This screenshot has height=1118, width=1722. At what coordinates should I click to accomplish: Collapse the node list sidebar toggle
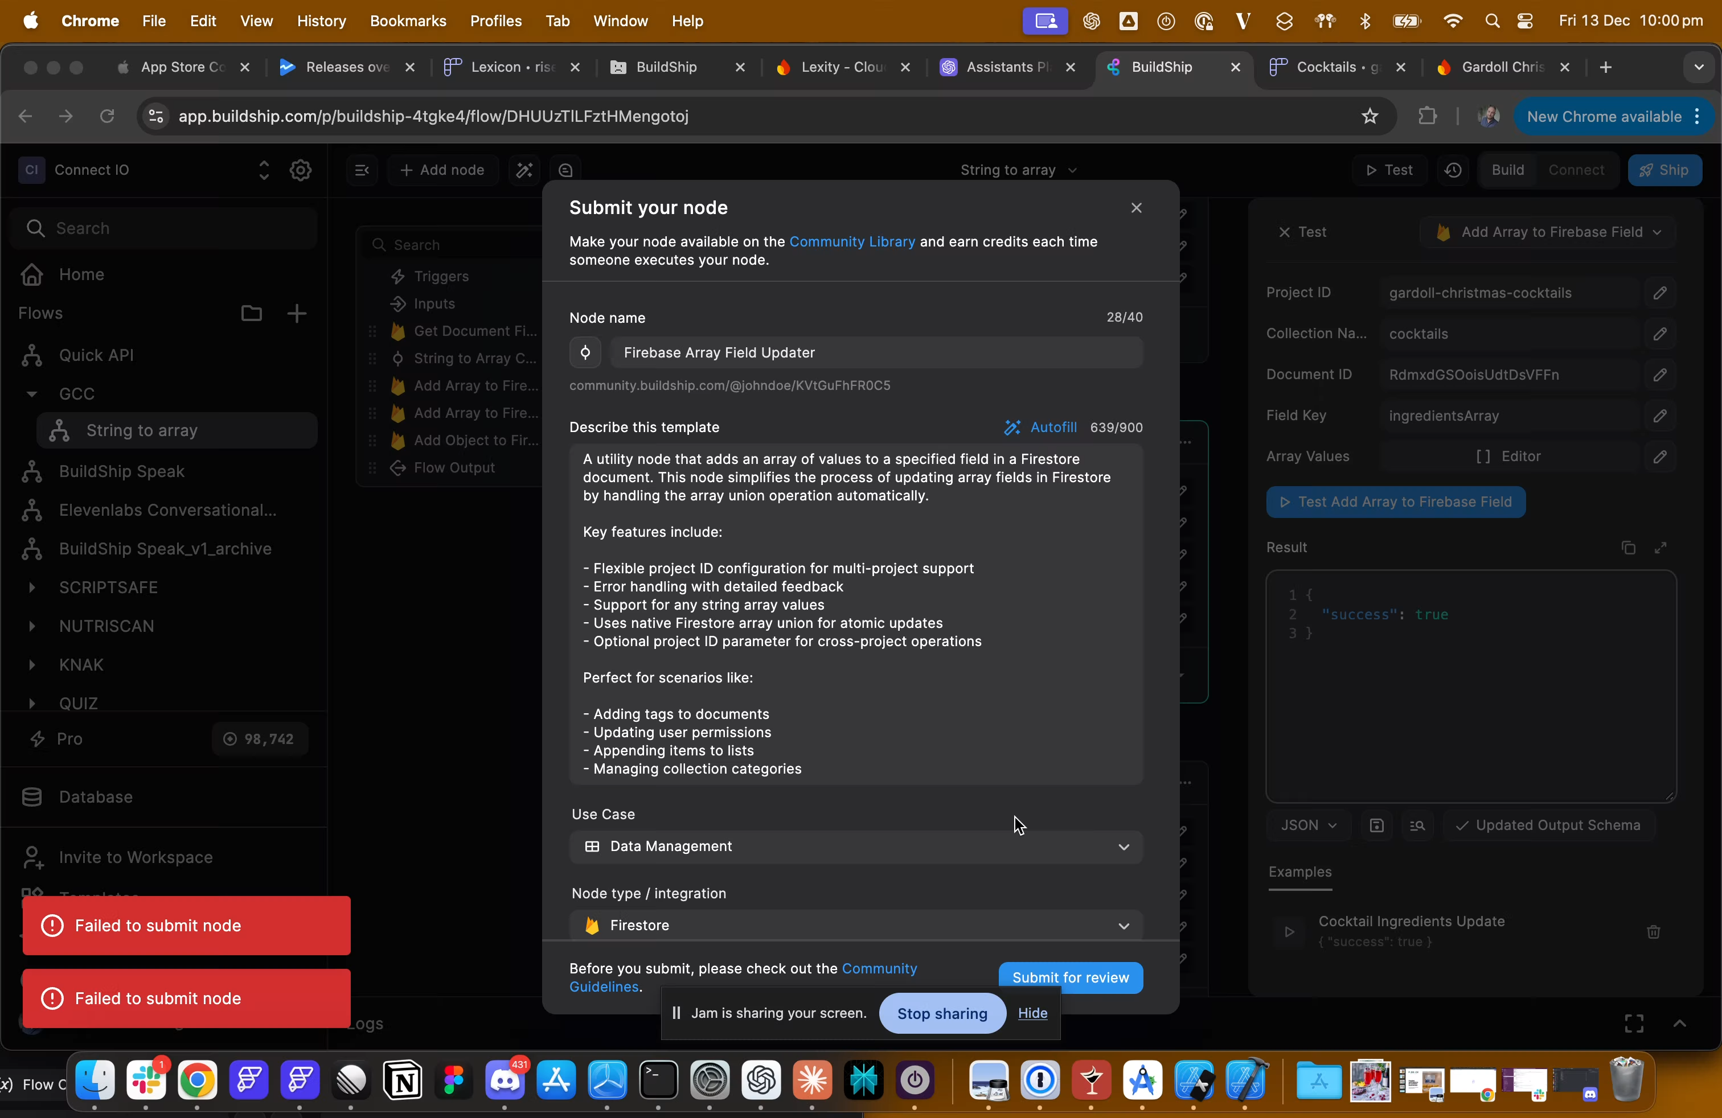click(362, 170)
